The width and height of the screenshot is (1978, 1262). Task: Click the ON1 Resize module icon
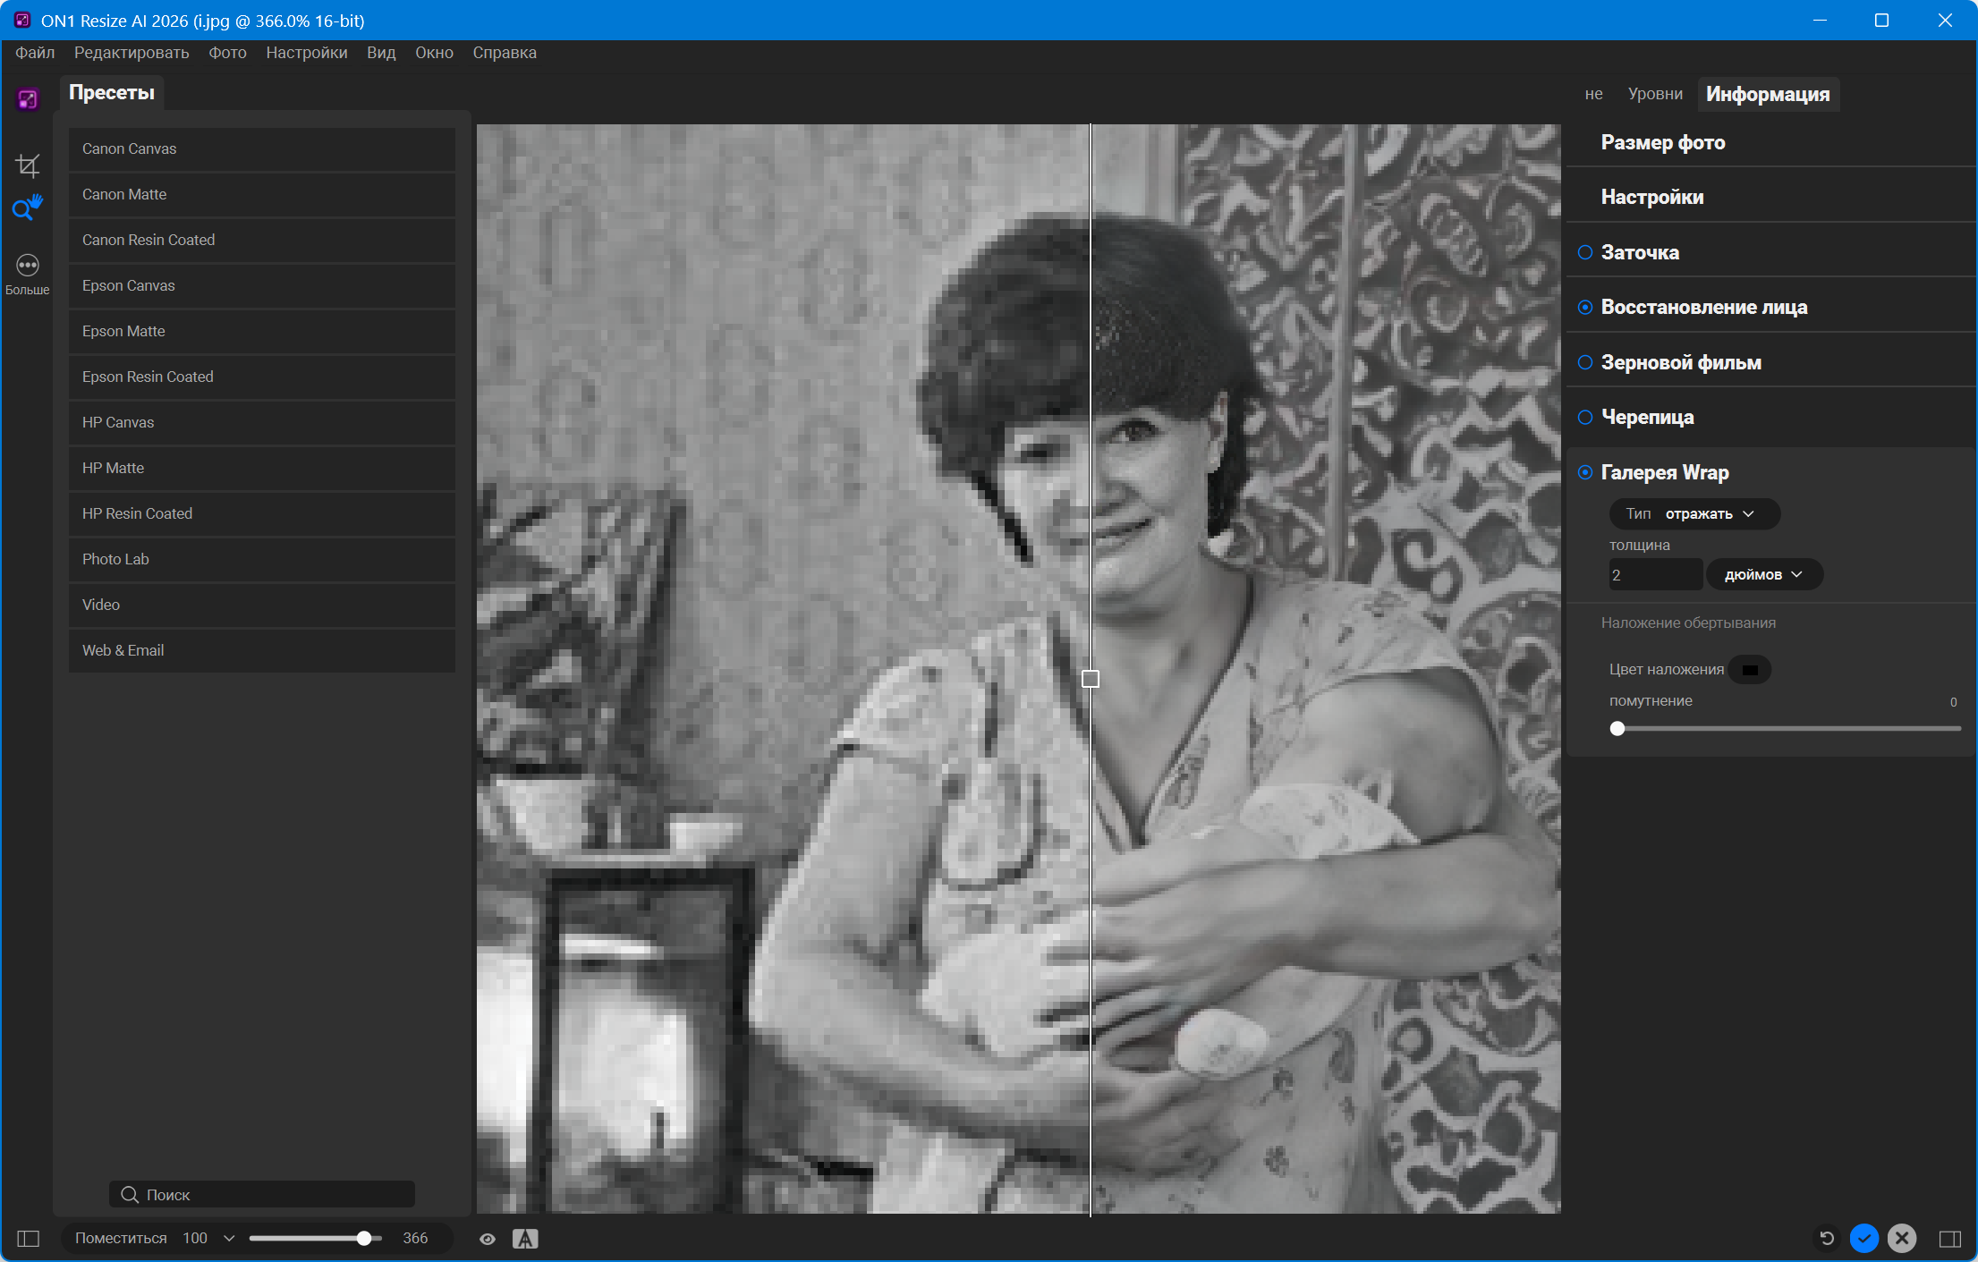coord(28,98)
